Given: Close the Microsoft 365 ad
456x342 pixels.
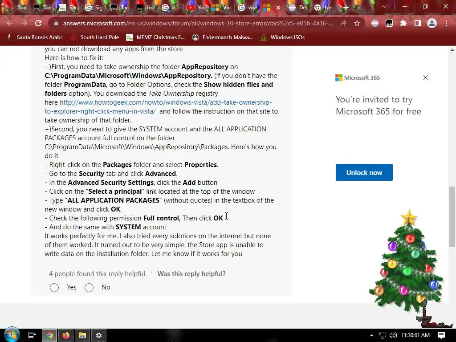Looking at the screenshot, I should pyautogui.click(x=425, y=77).
